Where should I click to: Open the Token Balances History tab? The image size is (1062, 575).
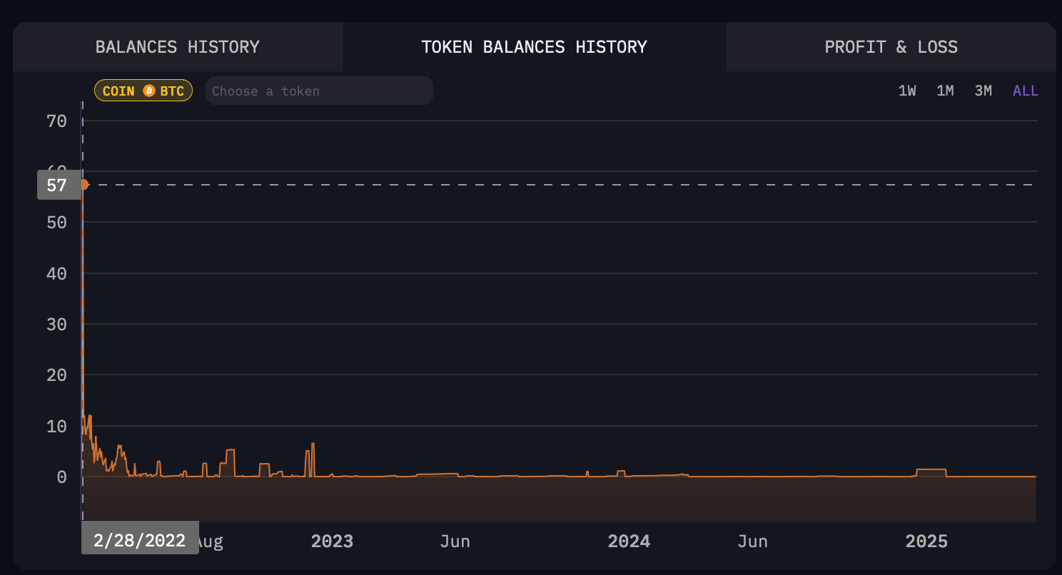tap(534, 47)
